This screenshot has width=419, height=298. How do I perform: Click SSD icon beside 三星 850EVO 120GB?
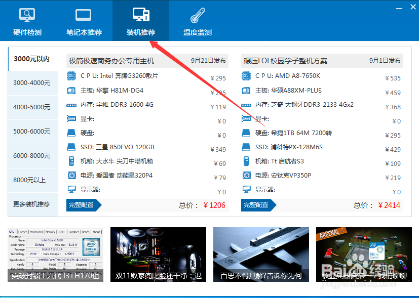(x=71, y=147)
